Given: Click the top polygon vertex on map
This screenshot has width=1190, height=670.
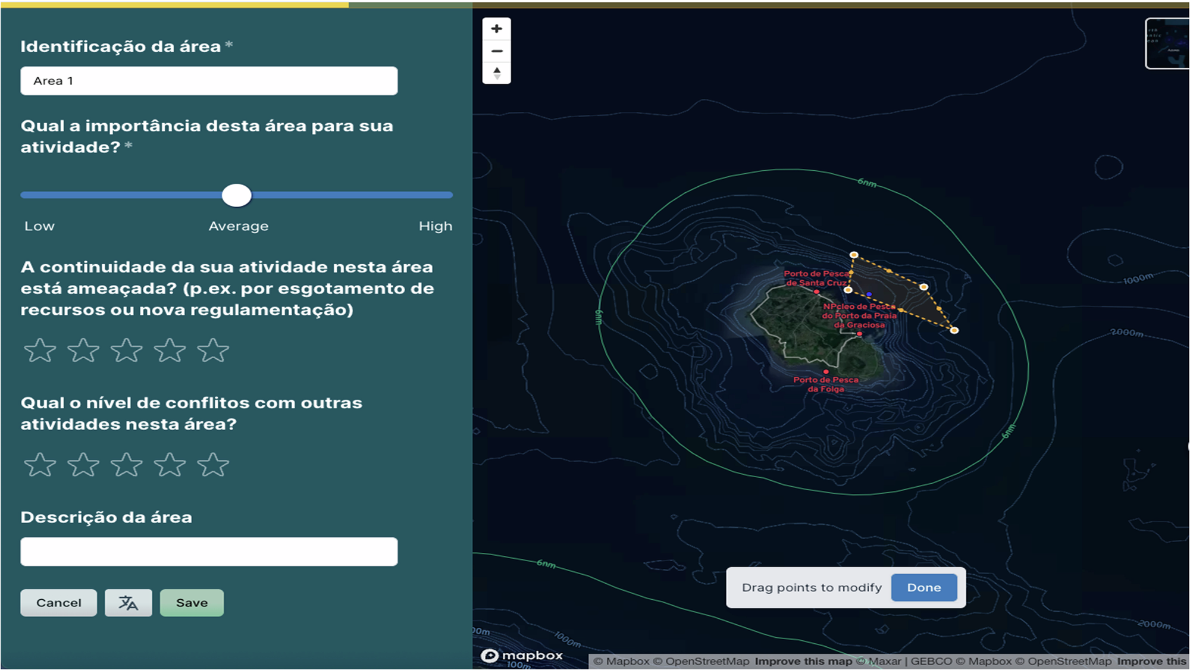Looking at the screenshot, I should 854,255.
